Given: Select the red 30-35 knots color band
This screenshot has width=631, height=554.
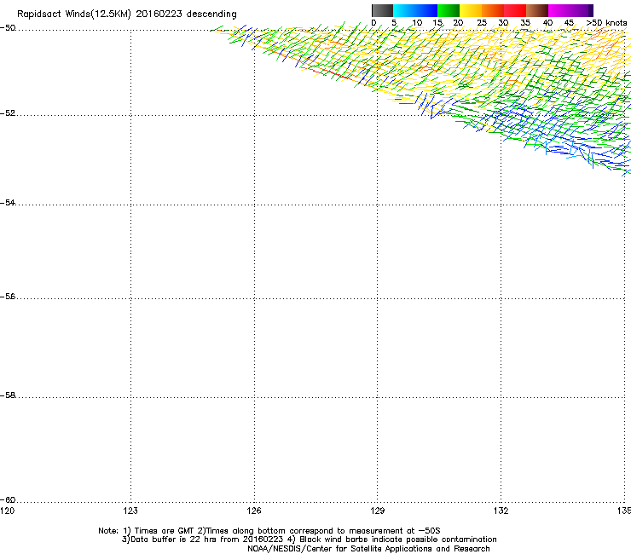Looking at the screenshot, I should click(515, 10).
